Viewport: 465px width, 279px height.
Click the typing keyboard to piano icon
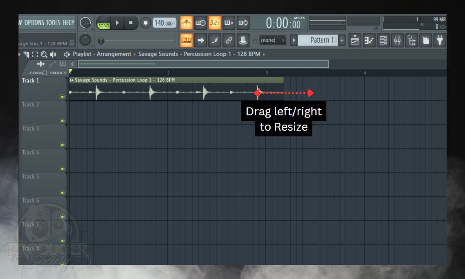(186, 40)
